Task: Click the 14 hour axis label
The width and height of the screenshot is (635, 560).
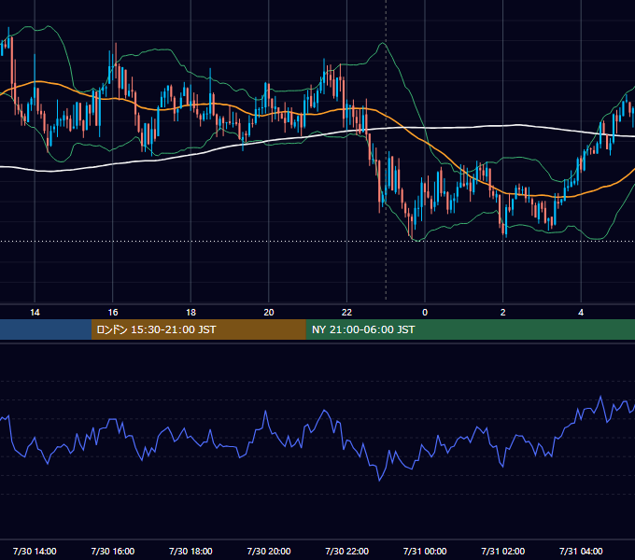Action: pyautogui.click(x=35, y=313)
